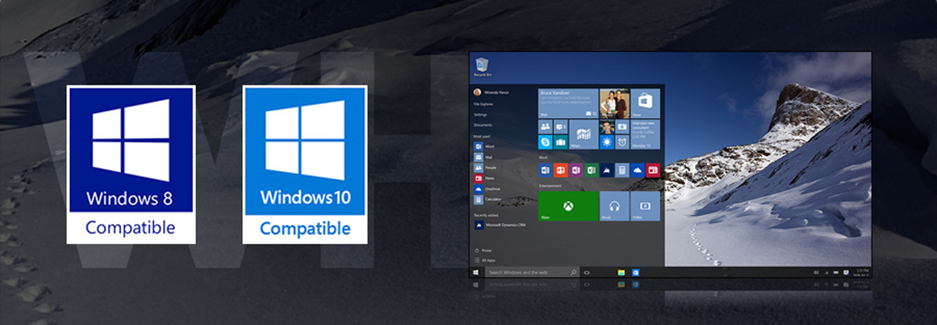Open Microsoft Dynamics CRM under Recently added
937x325 pixels.
(x=503, y=225)
